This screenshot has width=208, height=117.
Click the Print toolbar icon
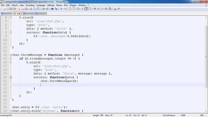(x=26, y=9)
